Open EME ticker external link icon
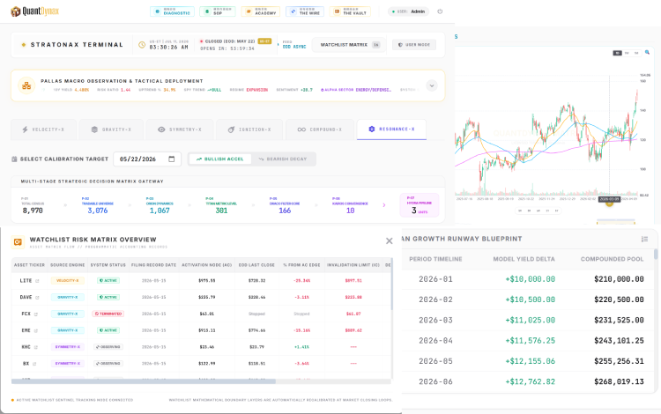 tap(36, 330)
